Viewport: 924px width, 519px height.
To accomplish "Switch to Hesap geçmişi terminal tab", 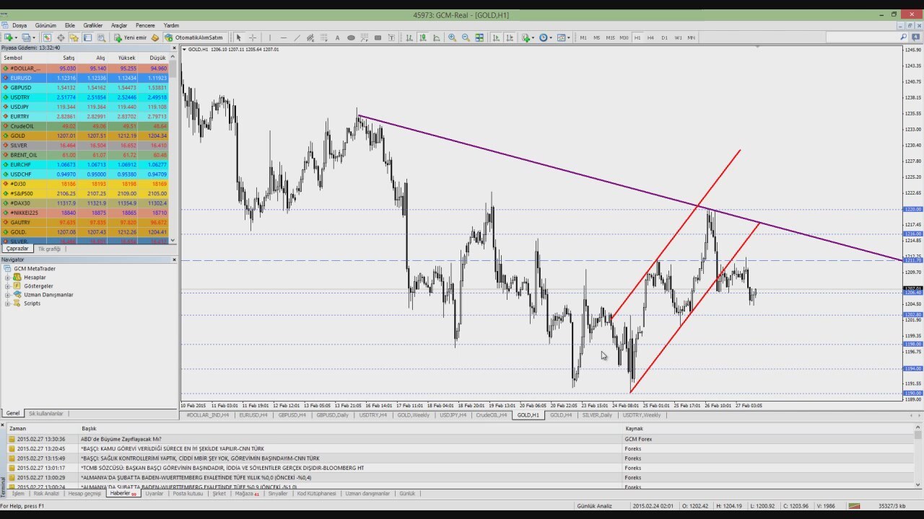I will [84, 494].
